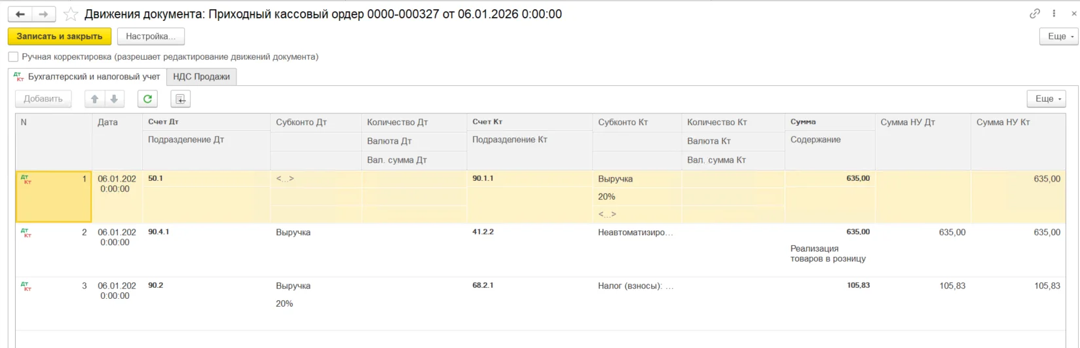
Task: Switch to Бухгалтерский и налоговый учет tab
Action: click(x=87, y=77)
